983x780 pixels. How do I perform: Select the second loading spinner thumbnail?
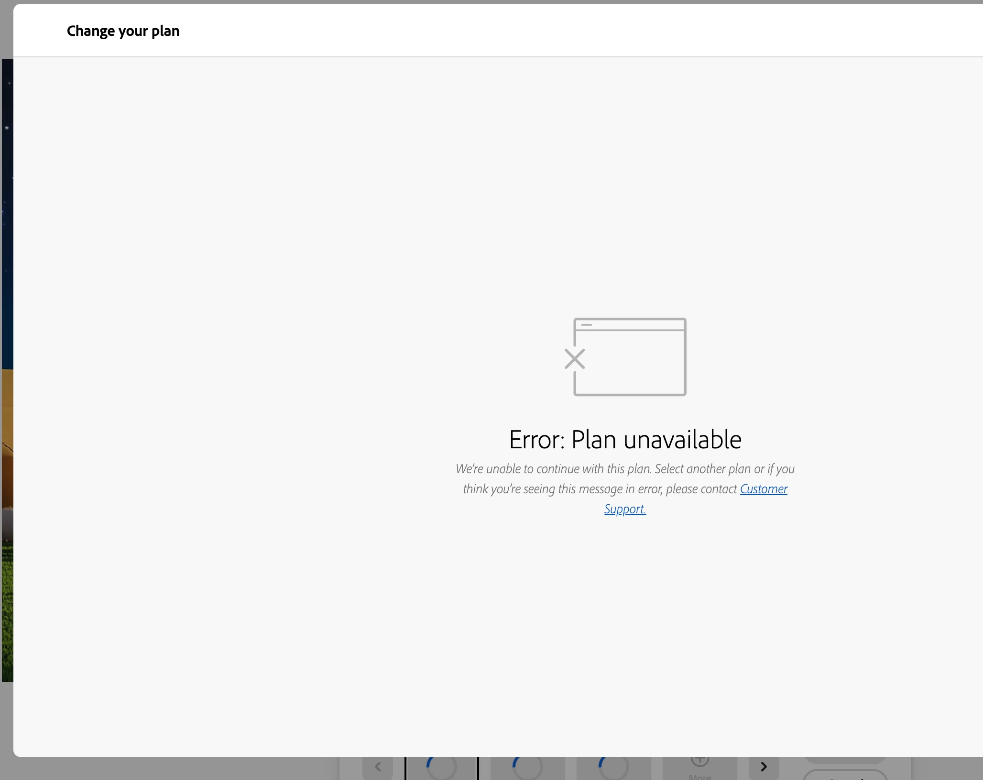tap(527, 768)
